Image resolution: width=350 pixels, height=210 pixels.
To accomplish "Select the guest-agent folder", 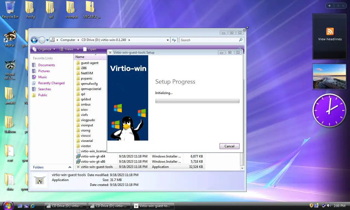I will [x=87, y=63].
